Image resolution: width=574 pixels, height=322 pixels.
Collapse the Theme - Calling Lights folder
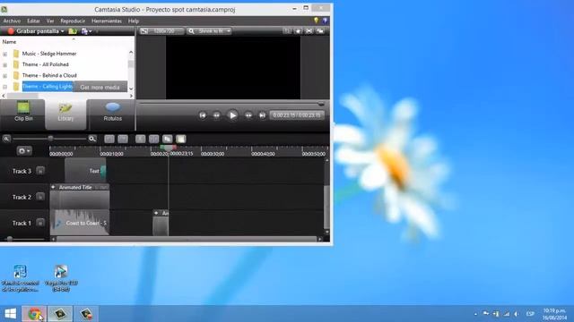[4, 87]
